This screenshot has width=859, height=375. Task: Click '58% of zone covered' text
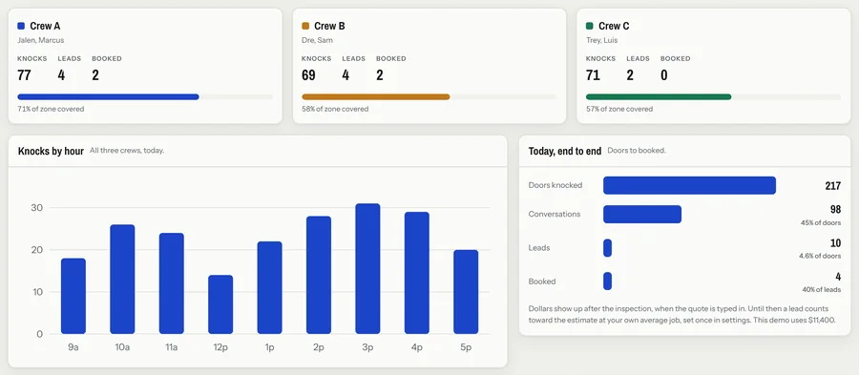pos(335,109)
